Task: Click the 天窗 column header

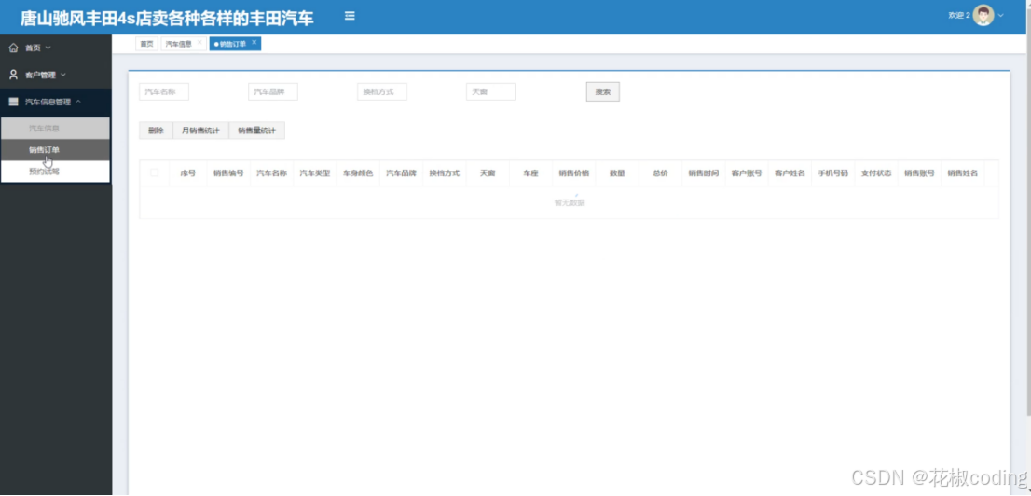Action: pos(488,173)
